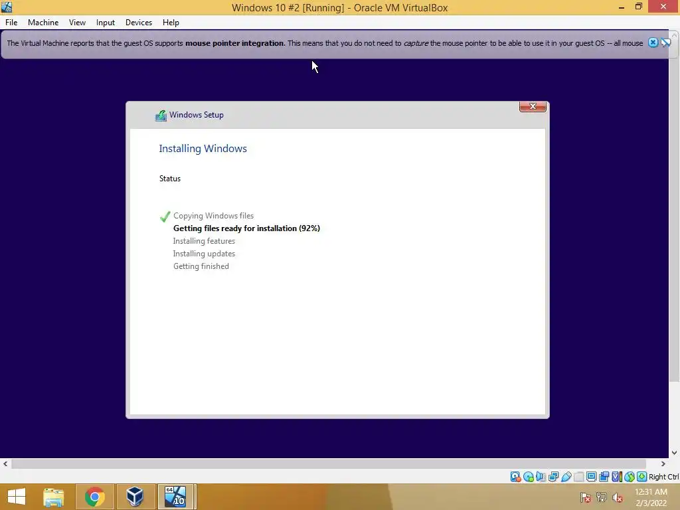680x510 pixels.
Task: Click the mouse integration status icon
Action: point(630,477)
